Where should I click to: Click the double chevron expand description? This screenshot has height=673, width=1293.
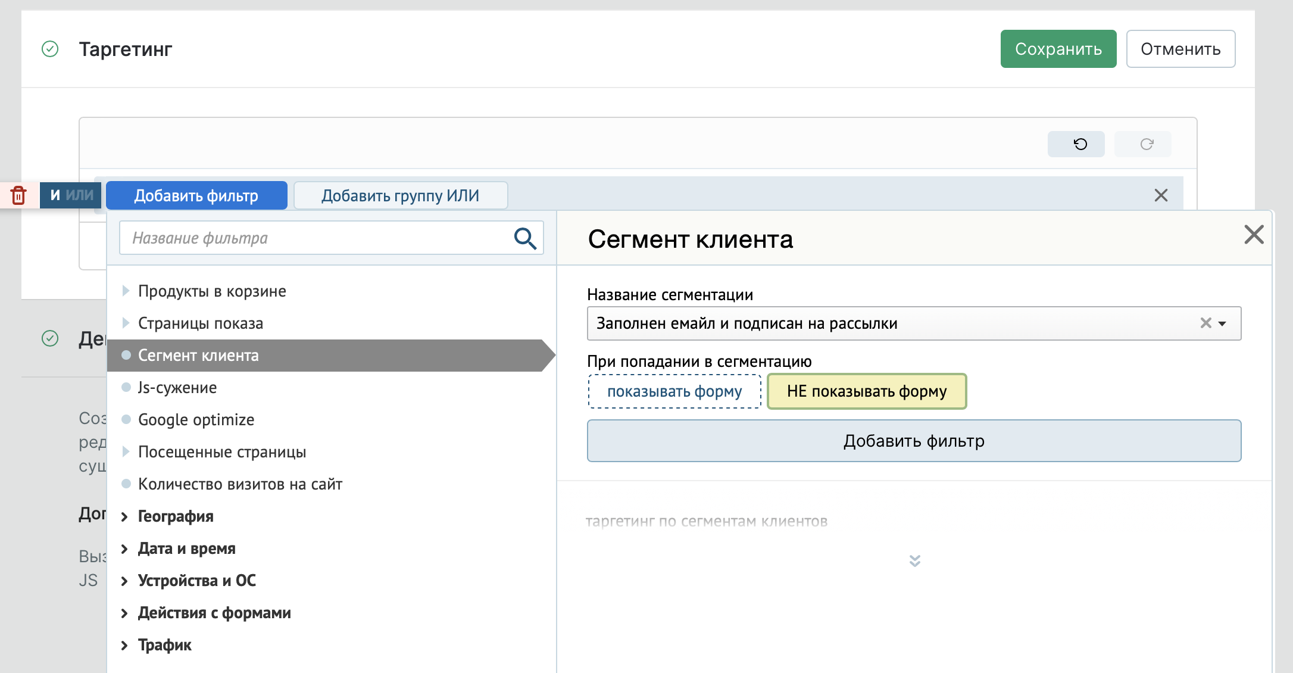[x=915, y=560]
